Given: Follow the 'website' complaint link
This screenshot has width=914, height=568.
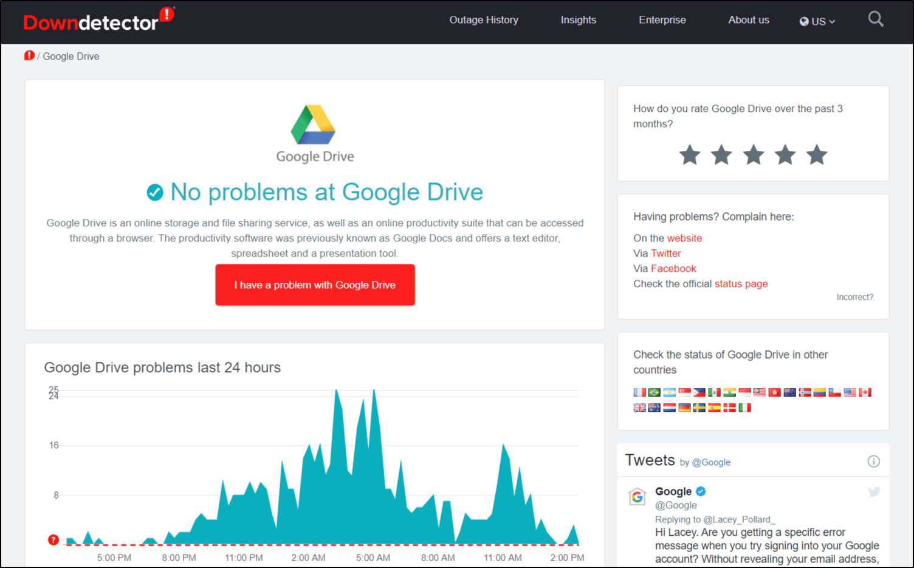Looking at the screenshot, I should pyautogui.click(x=684, y=238).
